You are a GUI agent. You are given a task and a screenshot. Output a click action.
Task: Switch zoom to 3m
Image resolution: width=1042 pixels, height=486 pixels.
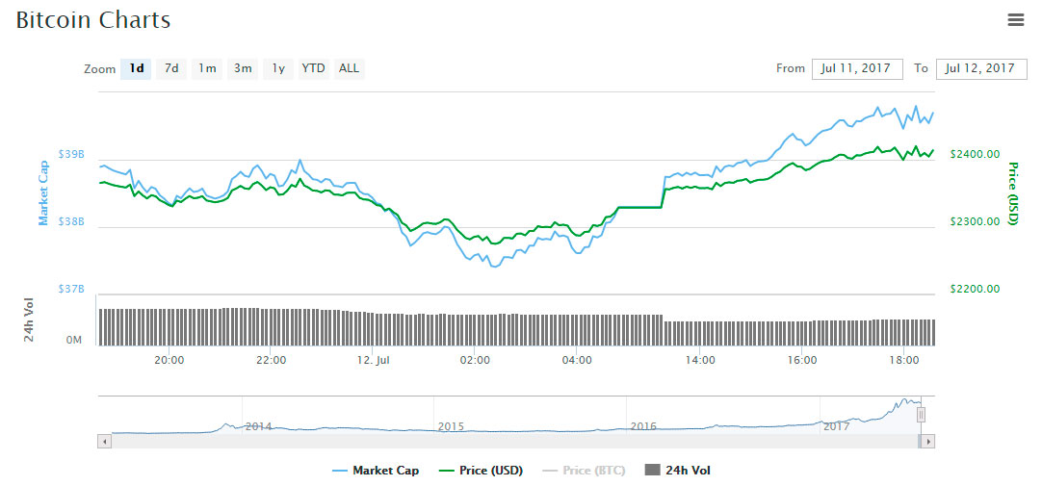pyautogui.click(x=243, y=68)
